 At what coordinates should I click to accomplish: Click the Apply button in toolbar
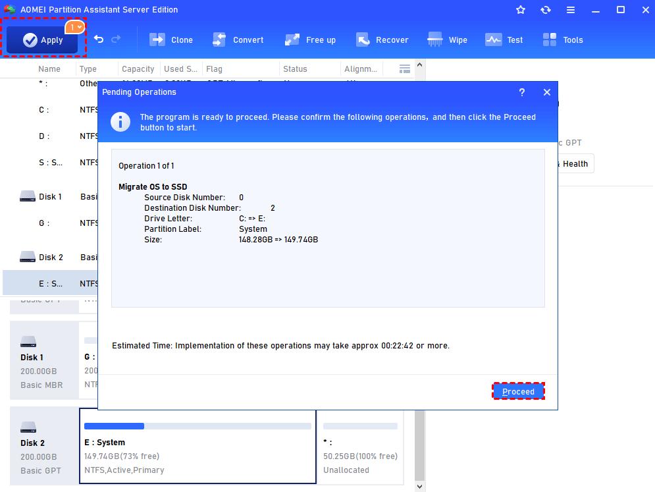(42, 40)
